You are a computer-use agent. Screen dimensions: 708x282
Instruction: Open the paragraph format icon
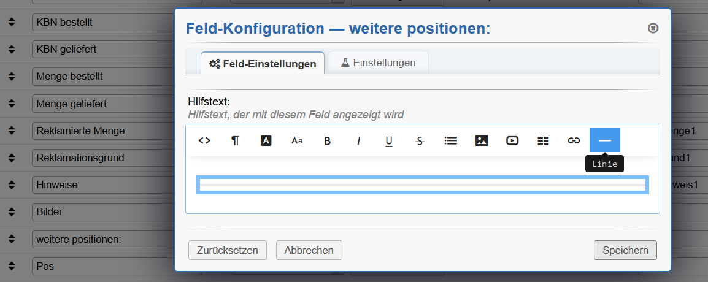pos(235,140)
